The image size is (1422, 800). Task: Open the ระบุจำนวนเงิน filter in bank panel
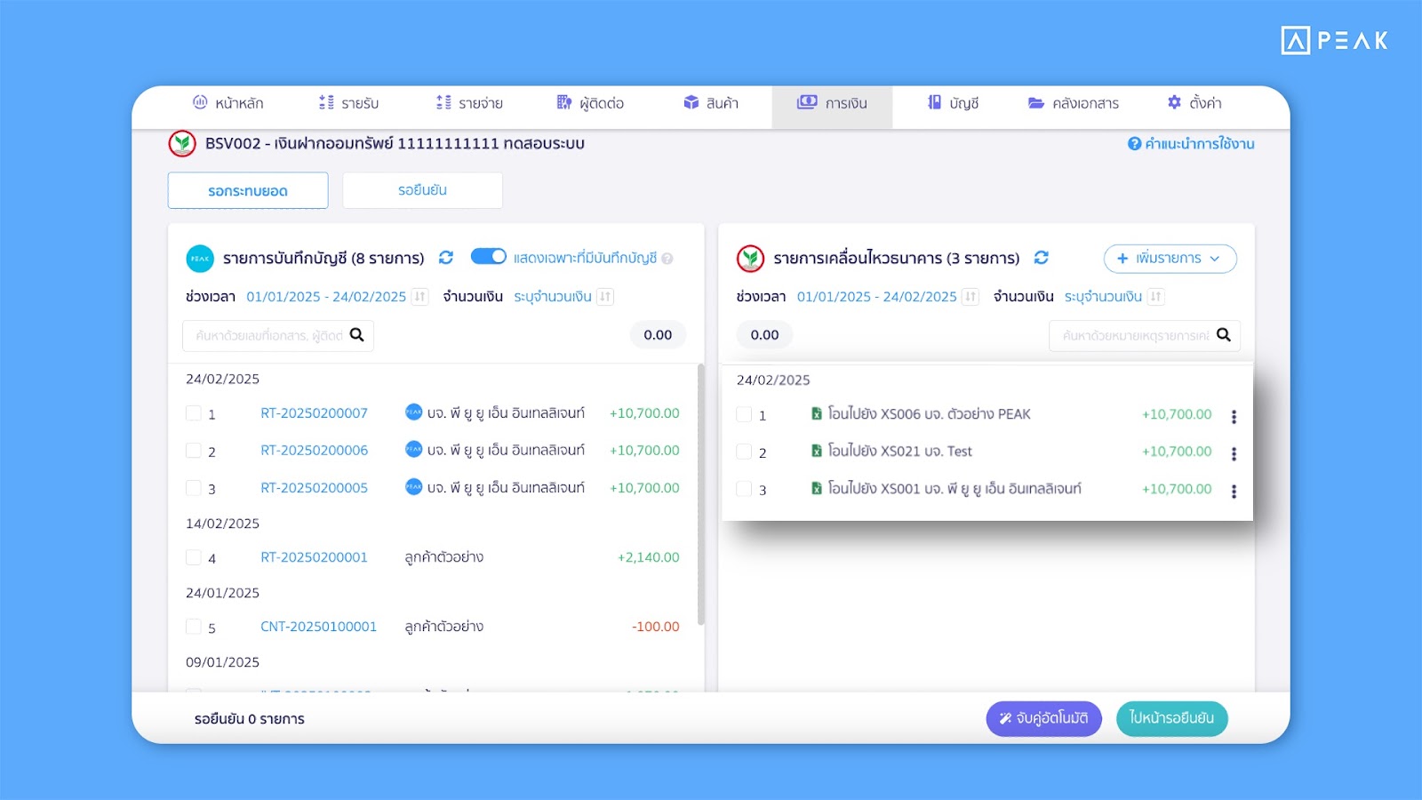point(1102,297)
